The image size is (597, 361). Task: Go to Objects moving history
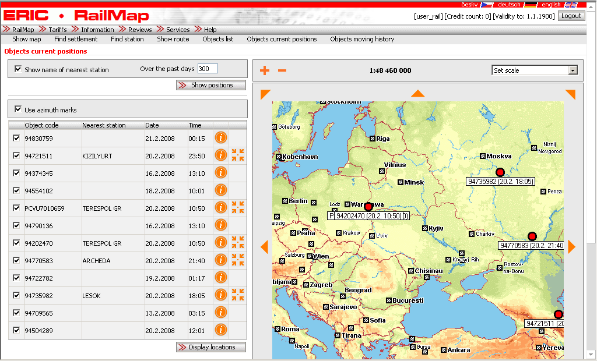point(362,39)
